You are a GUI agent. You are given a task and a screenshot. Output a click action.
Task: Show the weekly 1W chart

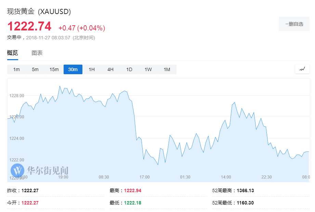pyautogui.click(x=148, y=69)
